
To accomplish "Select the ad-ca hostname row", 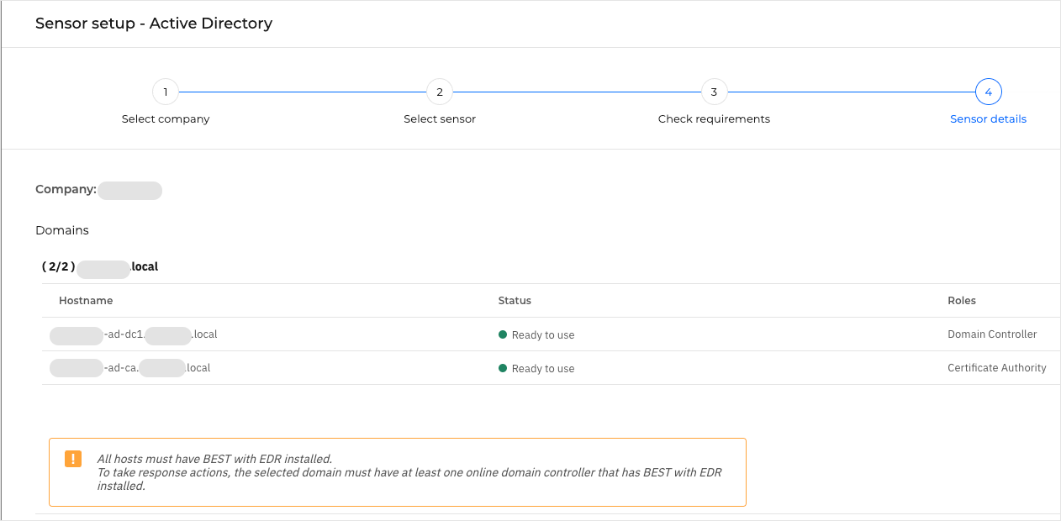I will [x=130, y=368].
